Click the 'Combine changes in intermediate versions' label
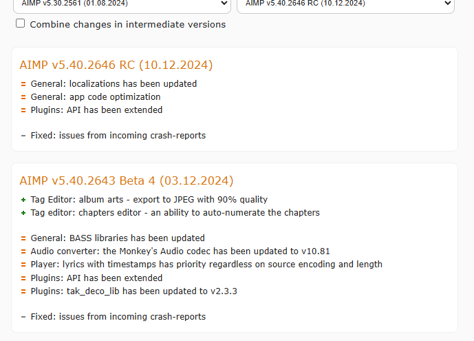This screenshot has height=341, width=474. coord(127,25)
